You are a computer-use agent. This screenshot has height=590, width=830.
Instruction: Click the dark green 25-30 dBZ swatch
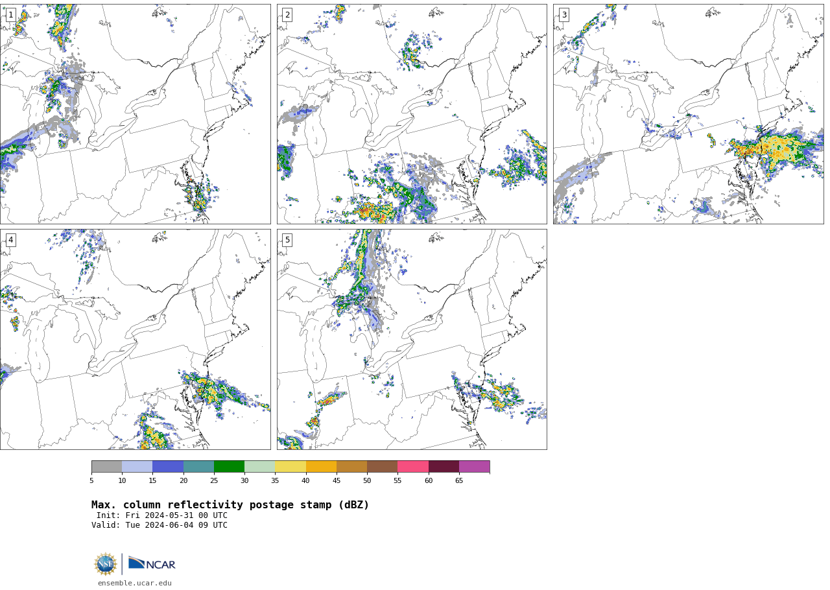click(229, 467)
